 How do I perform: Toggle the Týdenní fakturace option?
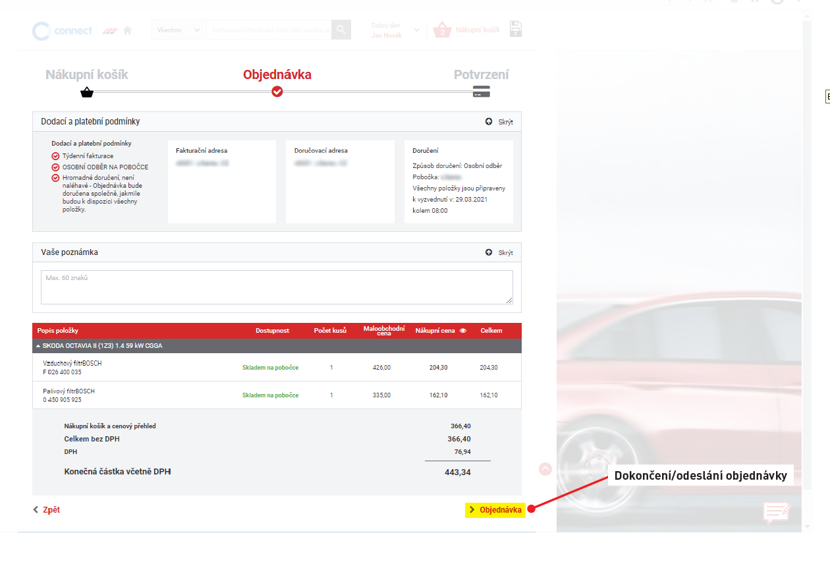55,156
